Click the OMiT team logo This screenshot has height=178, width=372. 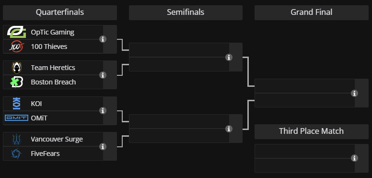click(16, 118)
